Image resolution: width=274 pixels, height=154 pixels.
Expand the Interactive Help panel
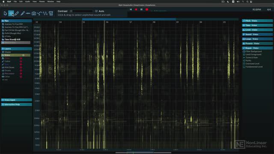[16, 104]
